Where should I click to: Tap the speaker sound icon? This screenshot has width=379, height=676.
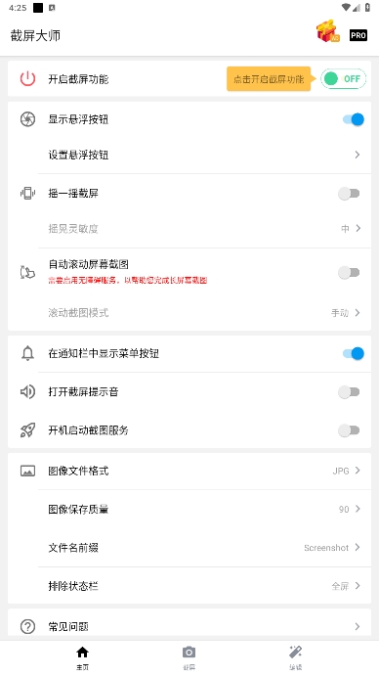[27, 392]
